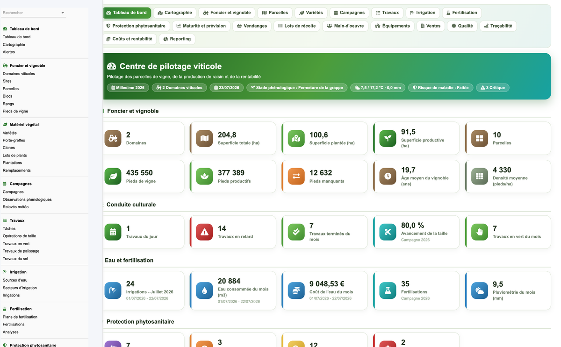The width and height of the screenshot is (561, 347).
Task: Click the 22/07/2026 date badge
Action: [227, 87]
